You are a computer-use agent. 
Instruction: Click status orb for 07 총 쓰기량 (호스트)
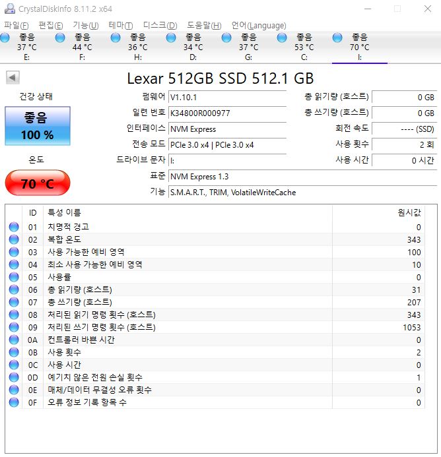[x=14, y=302]
